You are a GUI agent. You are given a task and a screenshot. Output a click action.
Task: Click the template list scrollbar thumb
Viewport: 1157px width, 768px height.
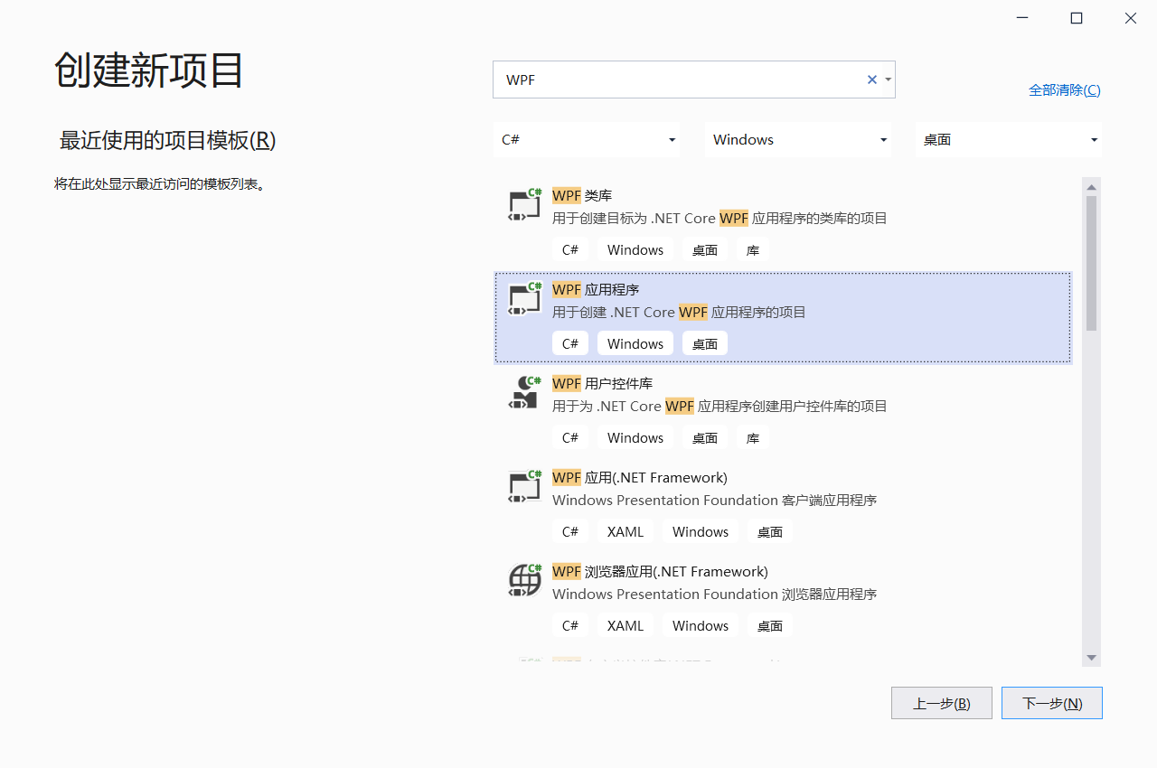1092,263
